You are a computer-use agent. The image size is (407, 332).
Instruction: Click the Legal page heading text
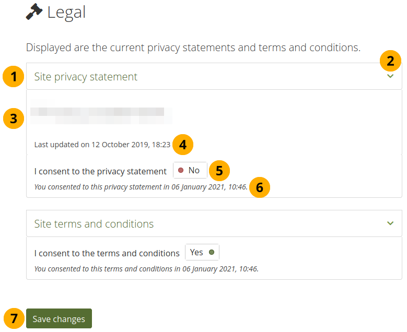(66, 12)
